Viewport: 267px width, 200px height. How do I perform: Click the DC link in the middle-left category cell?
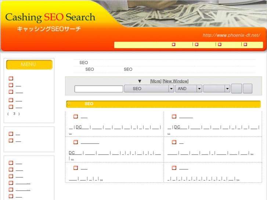(75, 153)
